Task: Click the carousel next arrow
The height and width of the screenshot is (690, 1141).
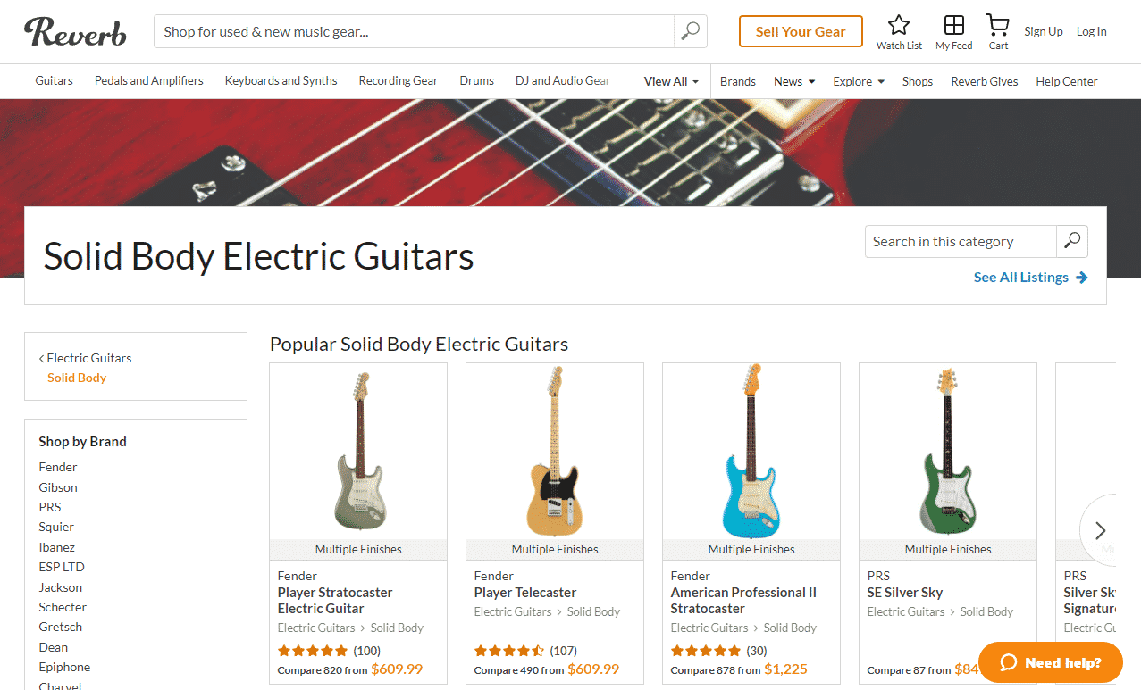Action: click(1099, 529)
